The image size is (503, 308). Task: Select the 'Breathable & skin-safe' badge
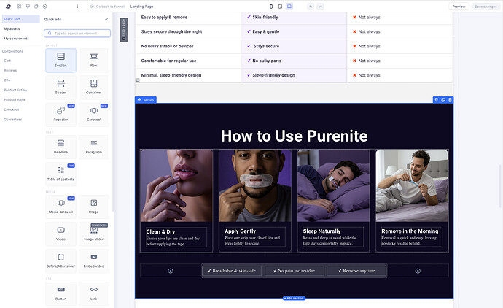pos(232,271)
